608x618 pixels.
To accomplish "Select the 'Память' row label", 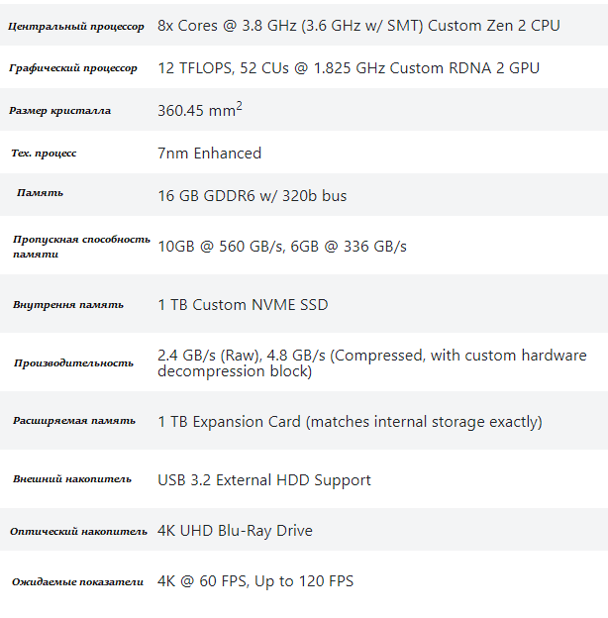I will point(41,192).
